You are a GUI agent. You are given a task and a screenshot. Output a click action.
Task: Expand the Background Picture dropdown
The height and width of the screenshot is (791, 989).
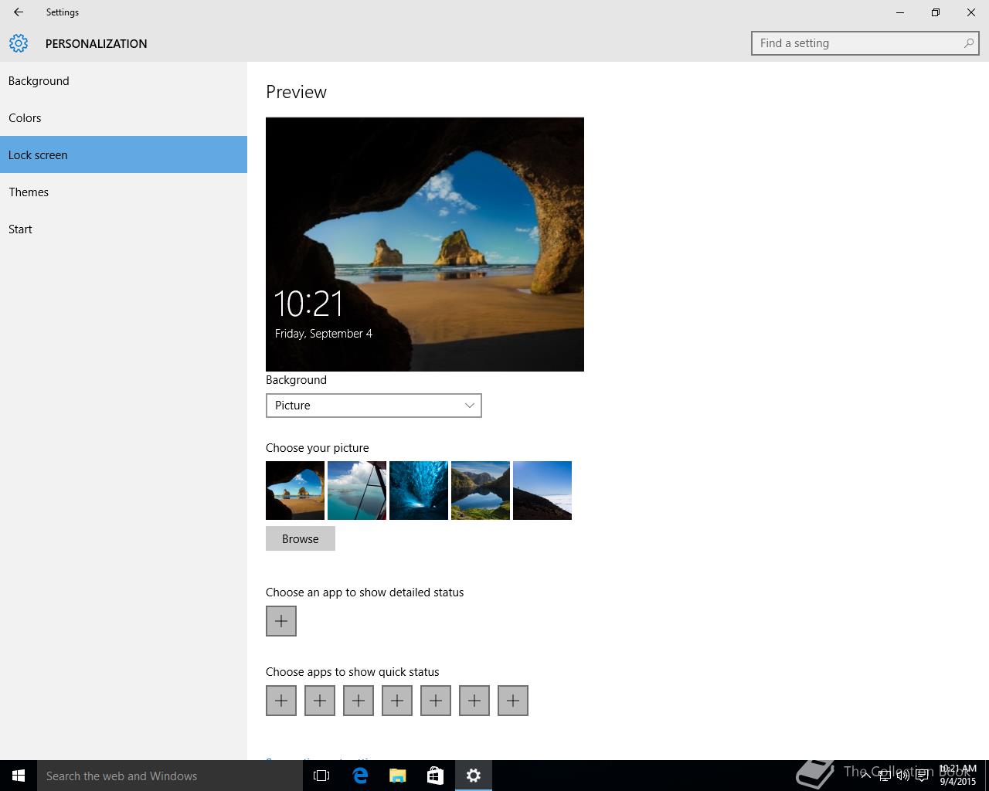pos(374,406)
